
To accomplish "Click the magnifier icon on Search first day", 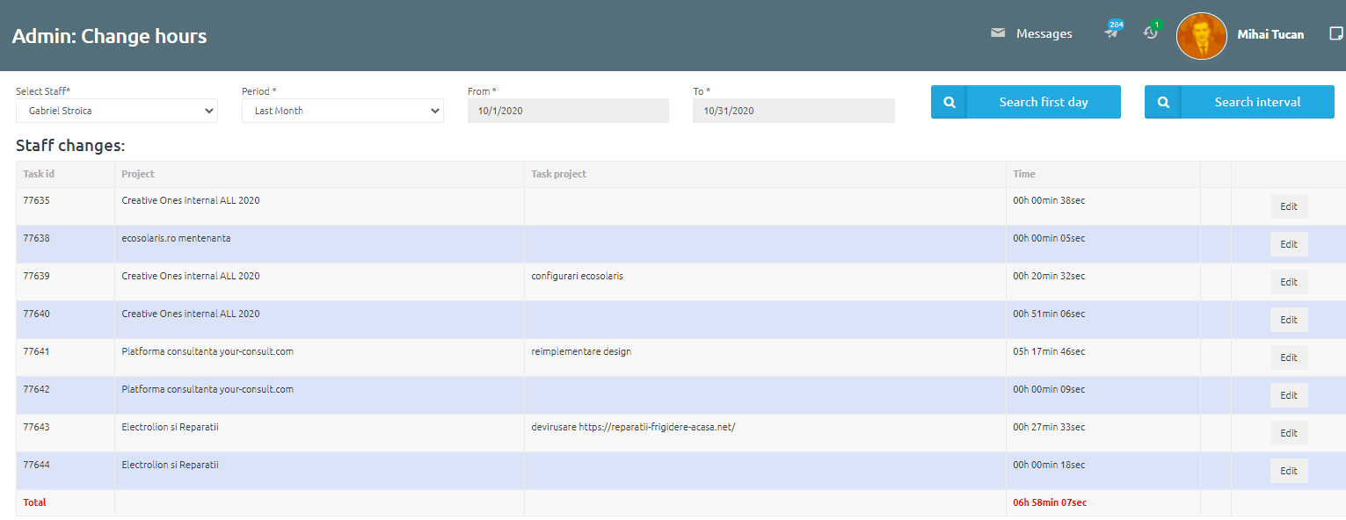I will tap(949, 102).
